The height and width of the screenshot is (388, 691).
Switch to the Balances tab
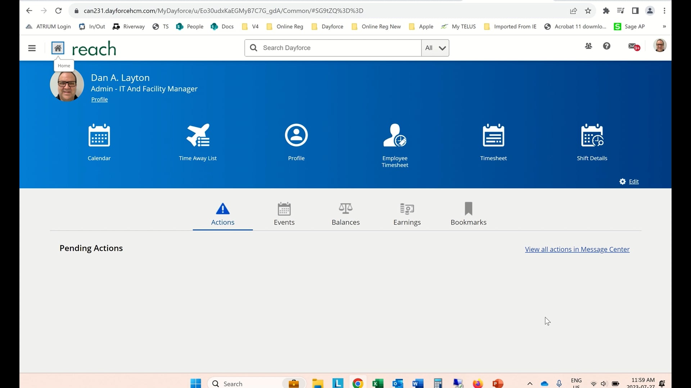click(x=345, y=214)
